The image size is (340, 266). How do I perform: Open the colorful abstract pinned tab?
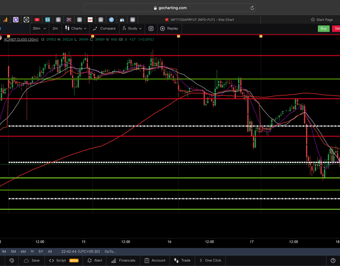tap(69, 20)
